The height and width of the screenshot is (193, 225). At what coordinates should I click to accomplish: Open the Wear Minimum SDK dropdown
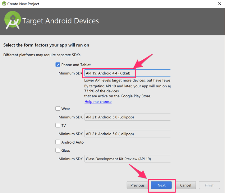127,117
